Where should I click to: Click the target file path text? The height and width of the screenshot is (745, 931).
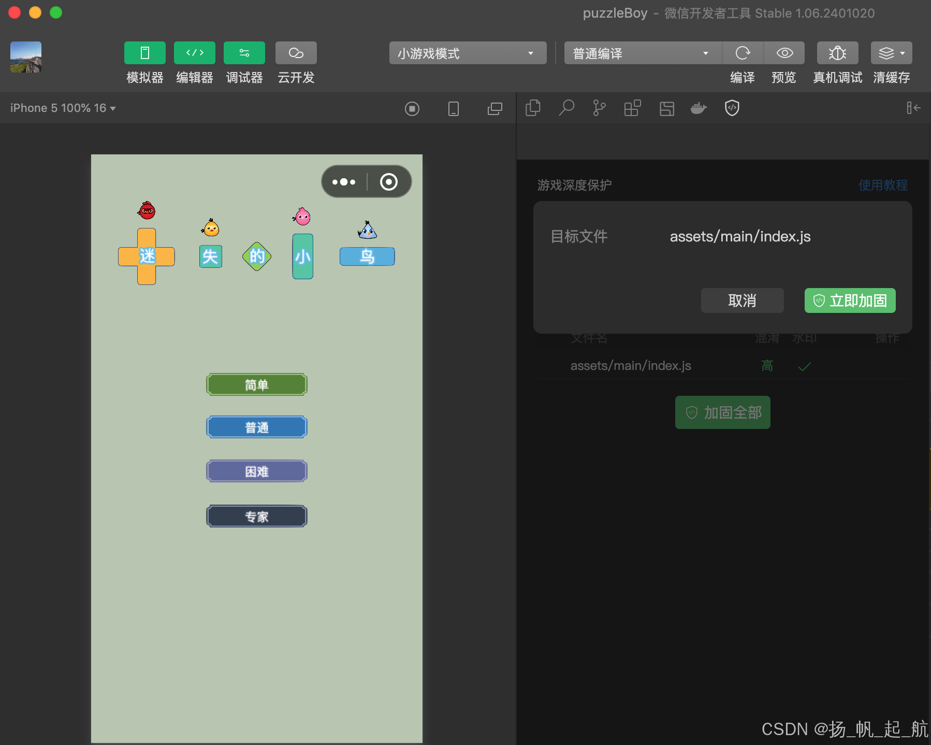pyautogui.click(x=740, y=237)
